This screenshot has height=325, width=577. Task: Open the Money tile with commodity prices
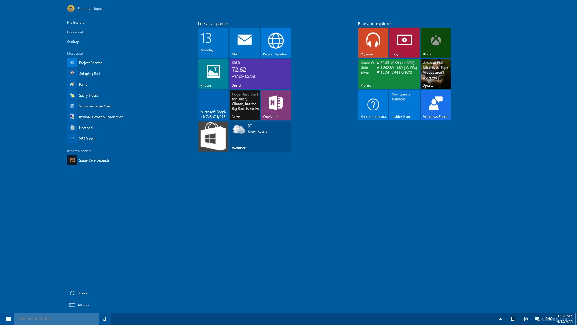[389, 74]
